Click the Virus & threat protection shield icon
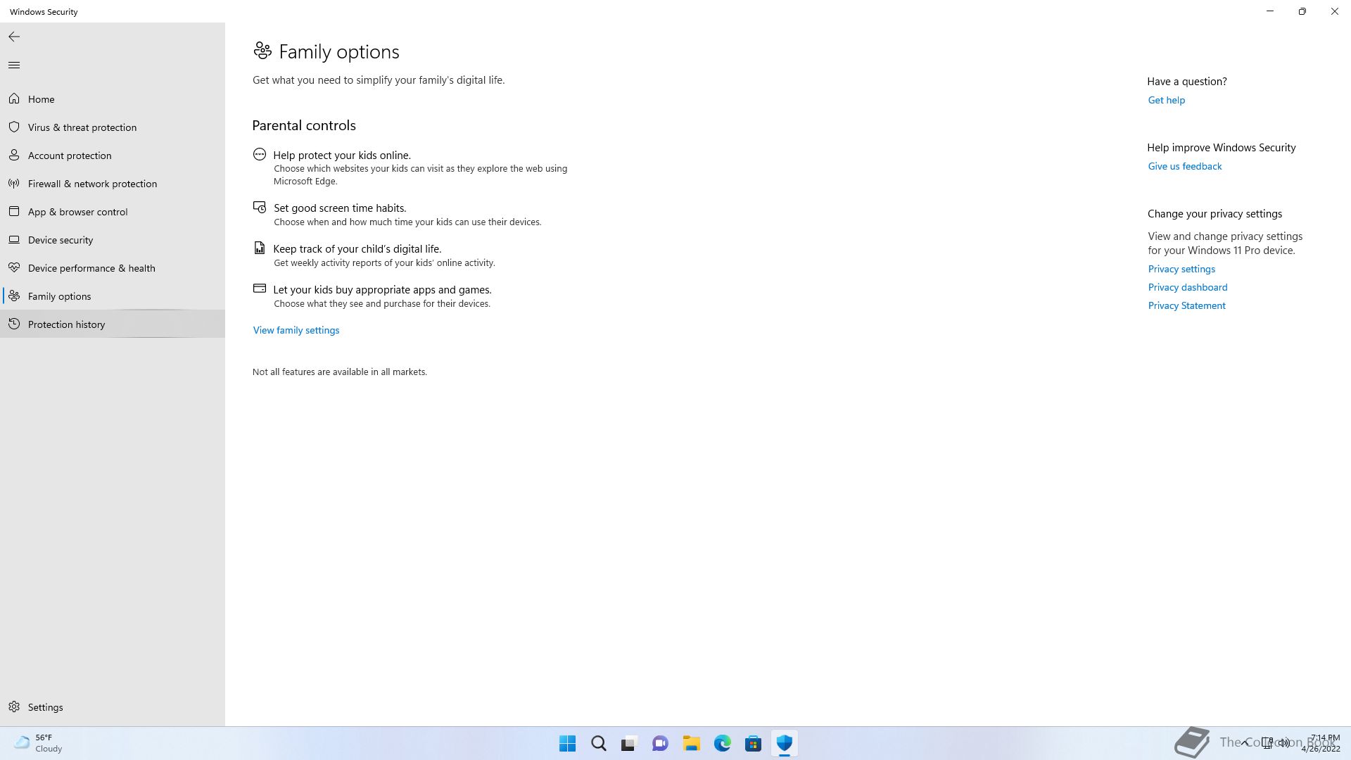Viewport: 1351px width, 760px height. [14, 127]
